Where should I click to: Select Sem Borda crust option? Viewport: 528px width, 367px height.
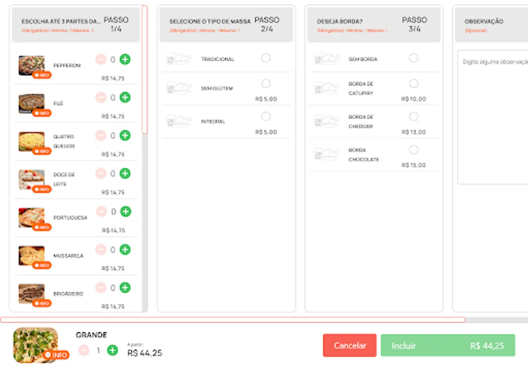(x=414, y=58)
